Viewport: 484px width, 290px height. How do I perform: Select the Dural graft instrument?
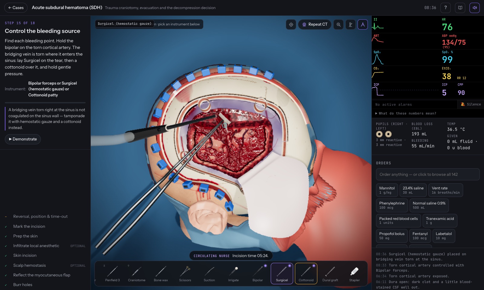point(330,274)
